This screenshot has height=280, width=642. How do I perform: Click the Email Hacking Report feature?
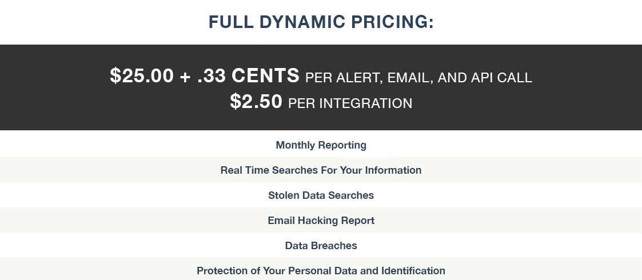click(x=321, y=220)
